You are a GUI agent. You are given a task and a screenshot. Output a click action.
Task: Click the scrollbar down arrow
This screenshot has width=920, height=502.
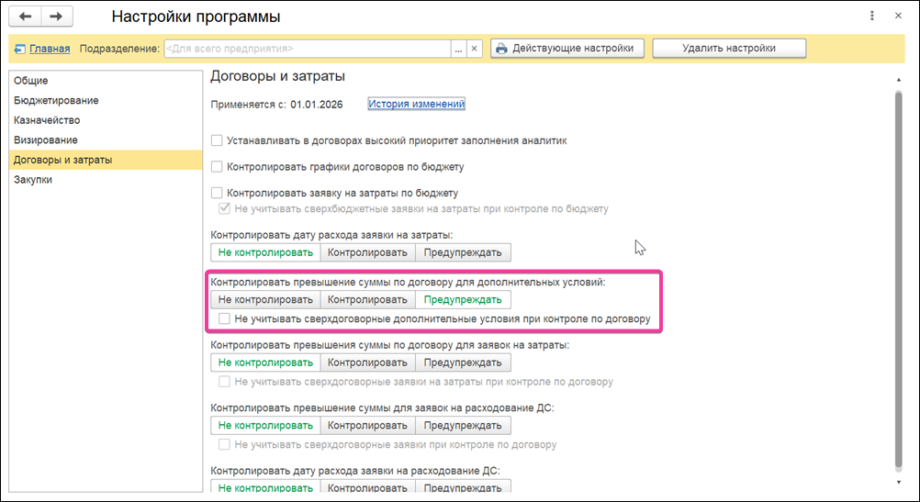pyautogui.click(x=898, y=482)
